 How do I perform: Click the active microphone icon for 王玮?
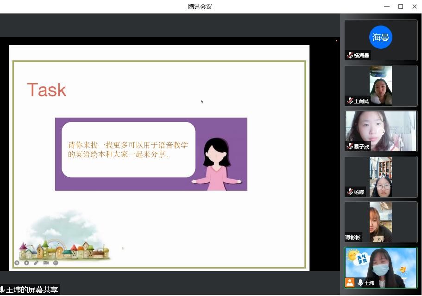[x=360, y=283]
